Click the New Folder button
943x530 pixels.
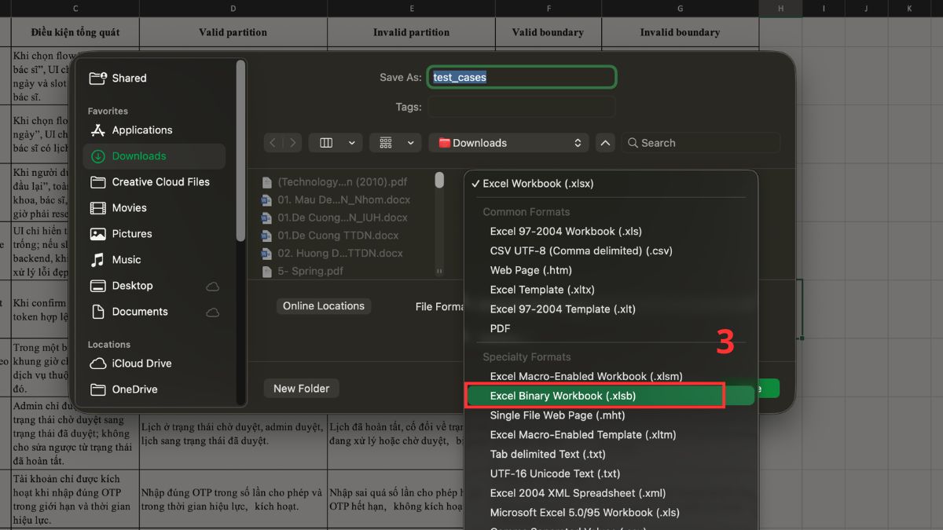302,389
